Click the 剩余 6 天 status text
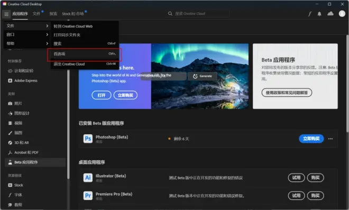 [x=181, y=139]
